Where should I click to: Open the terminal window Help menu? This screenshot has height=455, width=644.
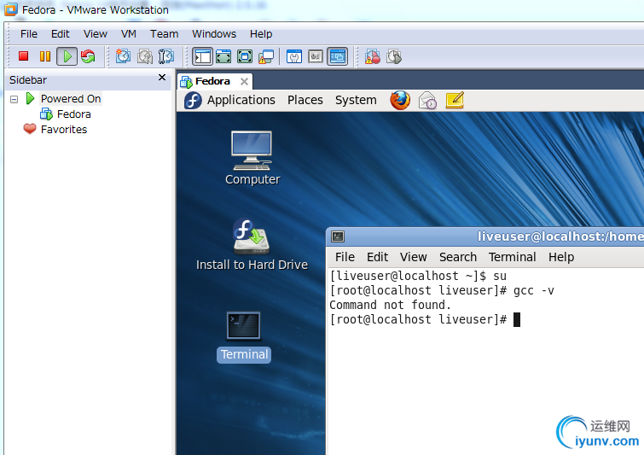(x=561, y=257)
